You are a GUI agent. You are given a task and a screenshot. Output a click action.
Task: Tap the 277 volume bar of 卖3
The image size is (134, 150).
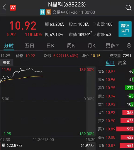129,88
